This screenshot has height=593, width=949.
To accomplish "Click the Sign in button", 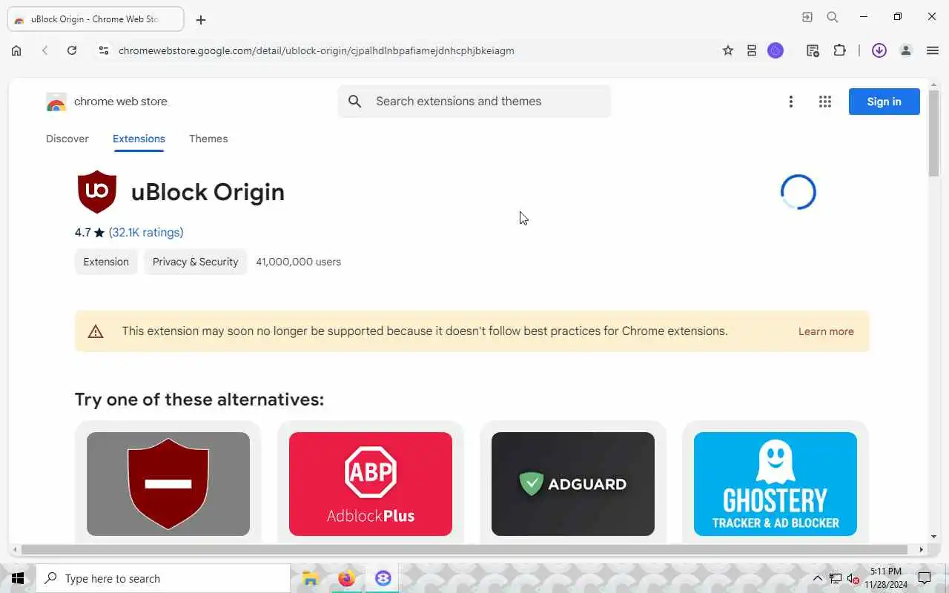I will (x=884, y=102).
